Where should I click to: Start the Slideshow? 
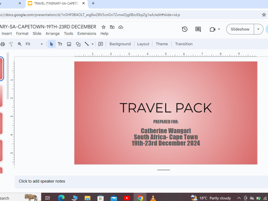[x=240, y=29]
